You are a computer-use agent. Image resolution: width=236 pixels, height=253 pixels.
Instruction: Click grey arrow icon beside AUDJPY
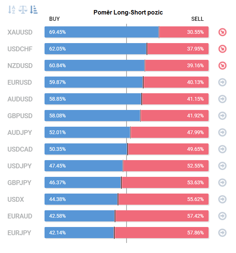point(222,132)
